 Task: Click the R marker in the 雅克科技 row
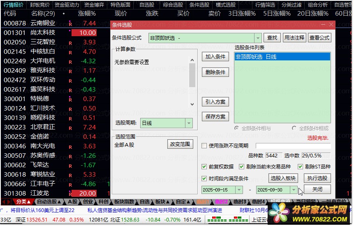pyautogui.click(x=70, y=71)
